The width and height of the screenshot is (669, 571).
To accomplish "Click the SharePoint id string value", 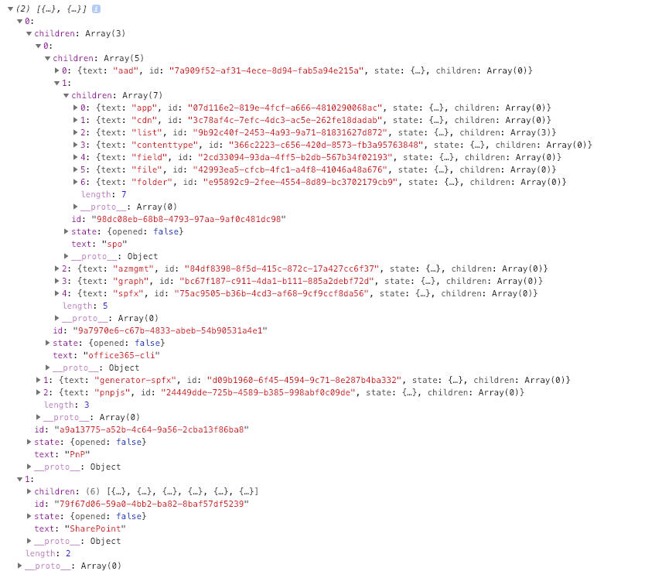I will 152,504.
